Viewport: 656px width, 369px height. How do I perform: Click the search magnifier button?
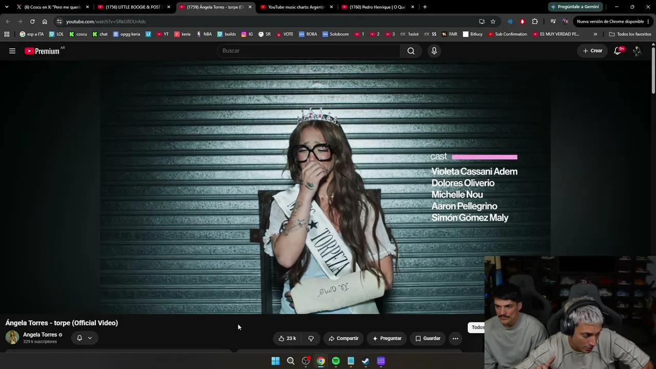[411, 51]
